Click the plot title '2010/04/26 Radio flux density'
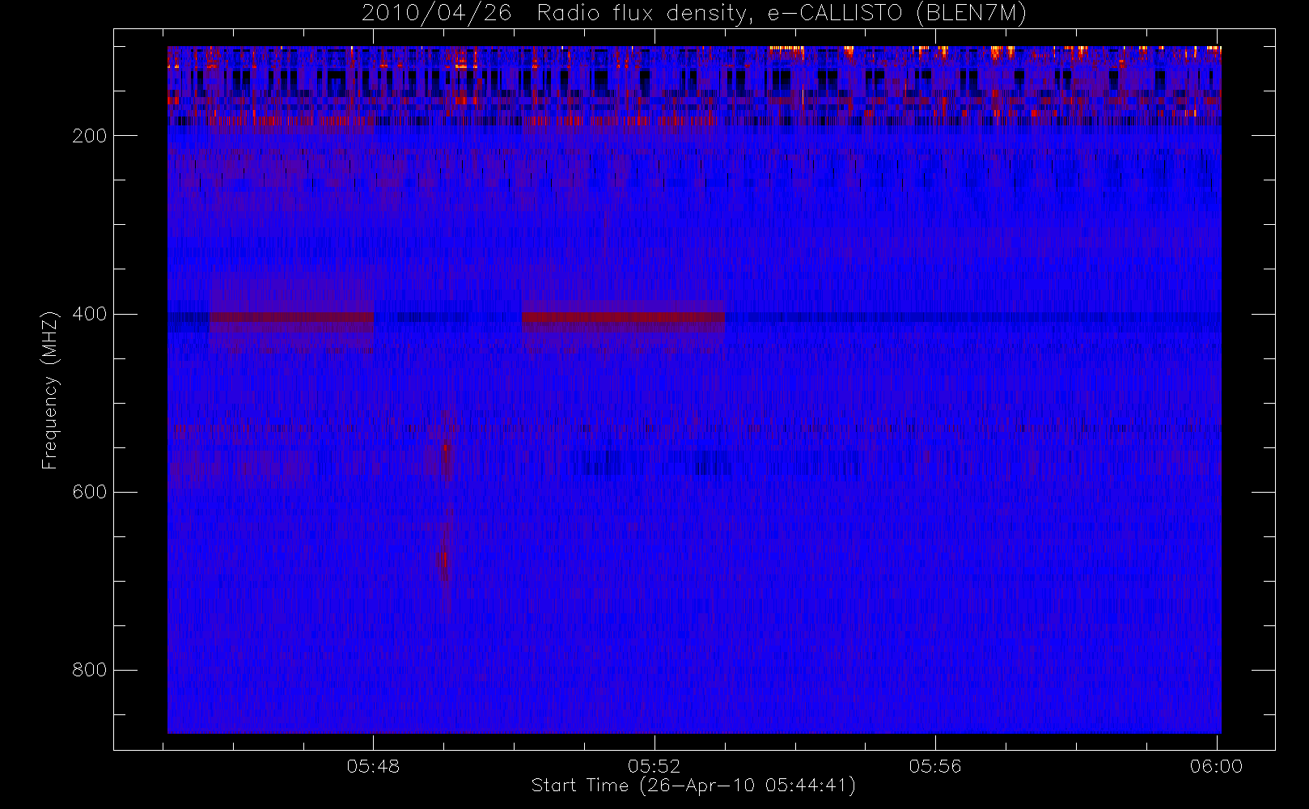Viewport: 1309px width, 809px height. pos(694,14)
